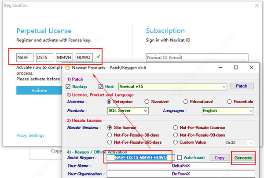Screen dimensions: 264x178
Task: Click the Activate button in Registration
Action: (x=40, y=91)
